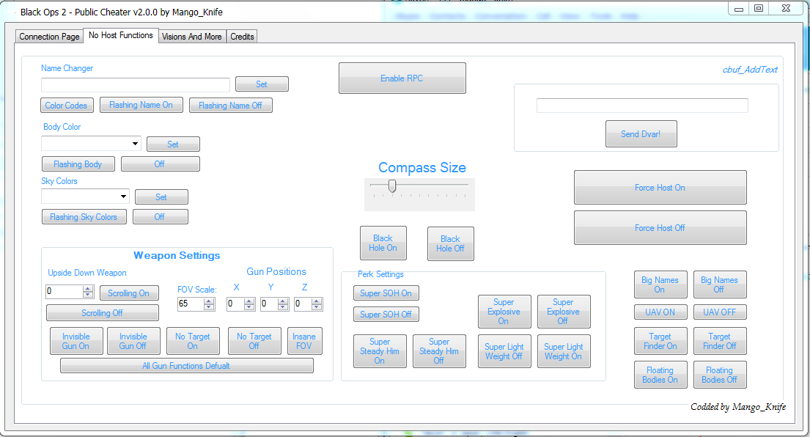Click Scrolling Off button
Image resolution: width=810 pixels, height=437 pixels.
pyautogui.click(x=103, y=313)
